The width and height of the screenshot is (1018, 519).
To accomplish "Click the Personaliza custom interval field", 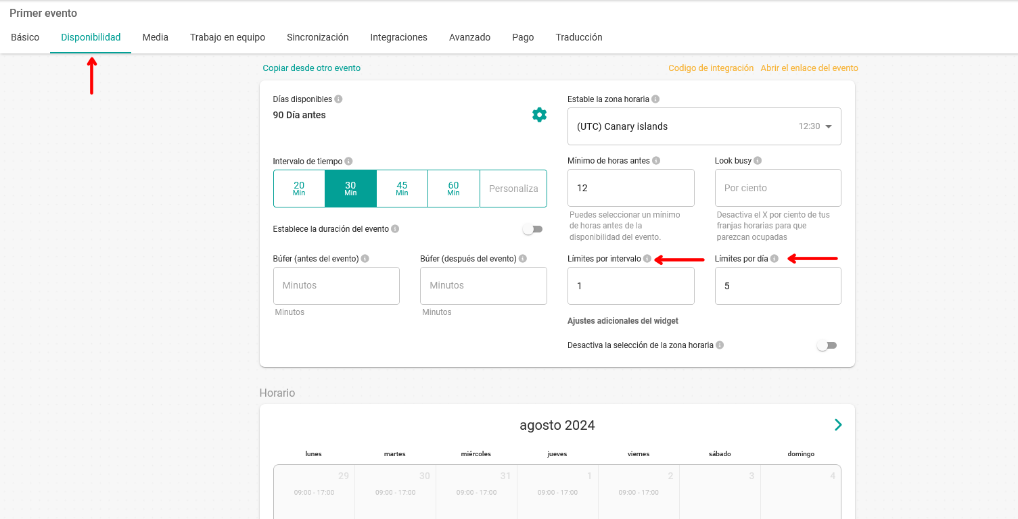I will (513, 189).
